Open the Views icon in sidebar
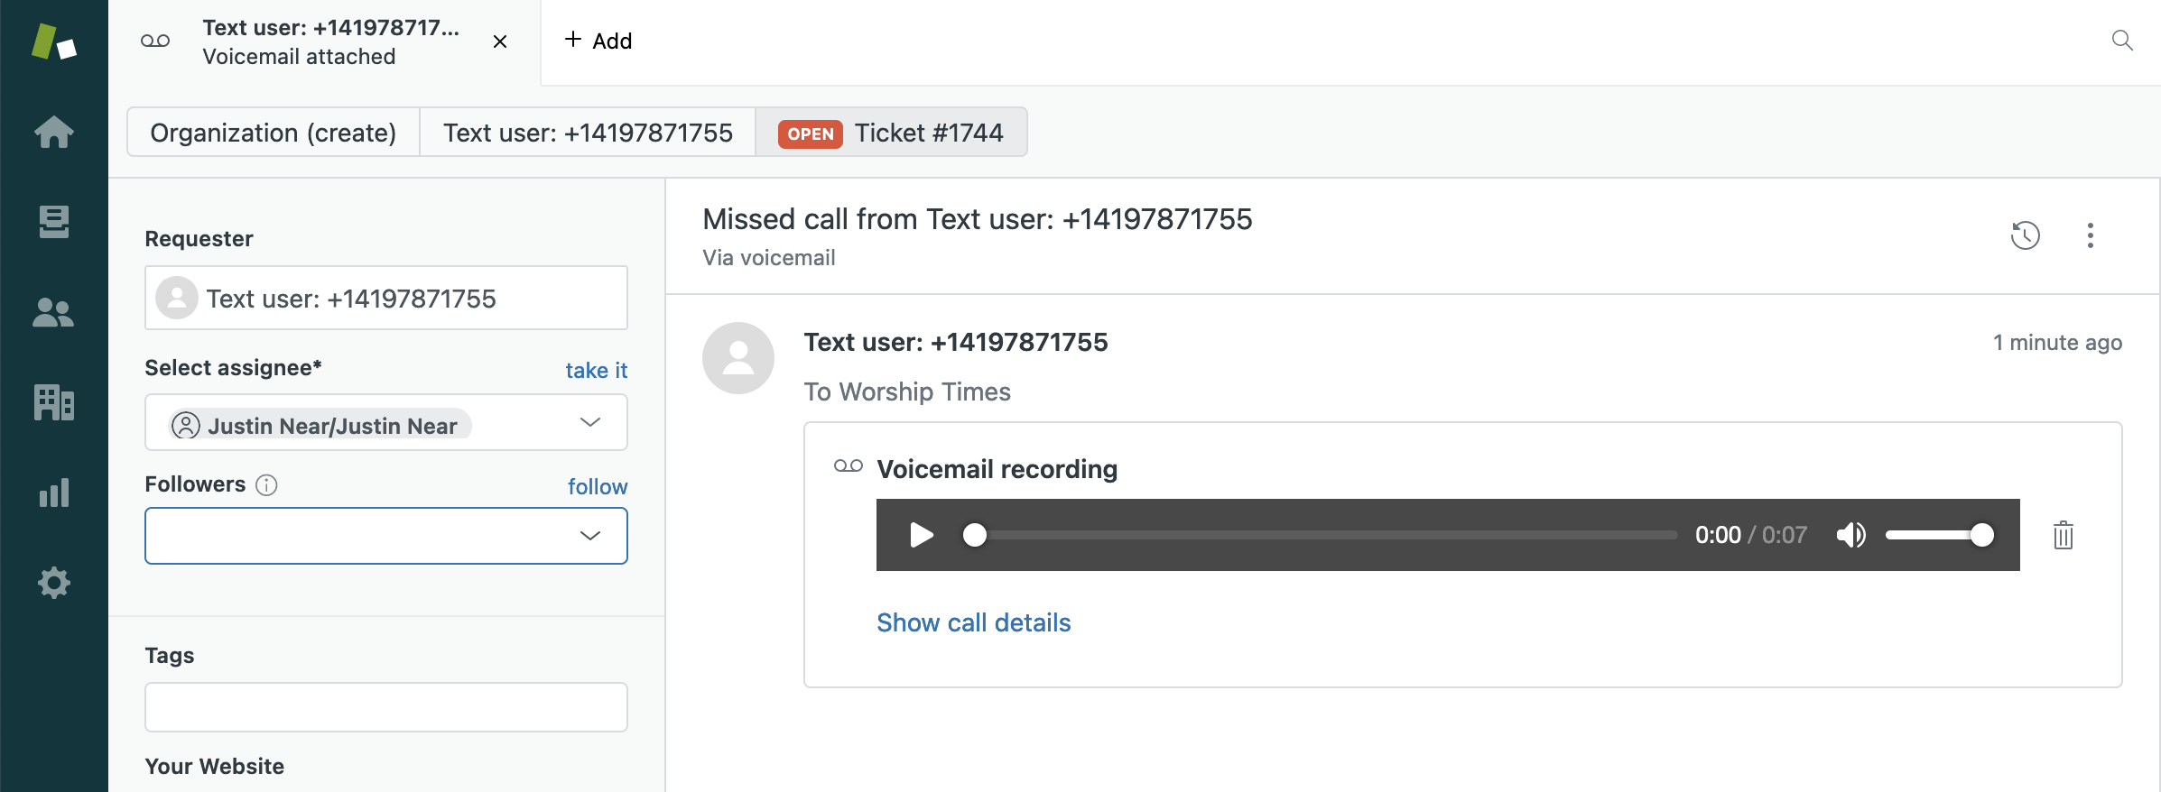This screenshot has height=792, width=2161. (53, 222)
